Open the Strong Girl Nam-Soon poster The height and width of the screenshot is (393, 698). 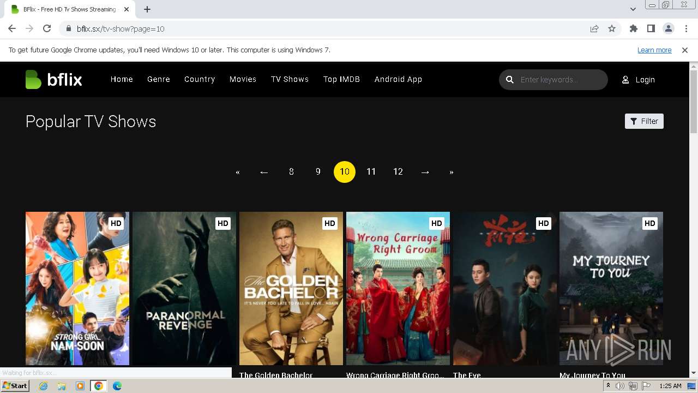click(77, 288)
